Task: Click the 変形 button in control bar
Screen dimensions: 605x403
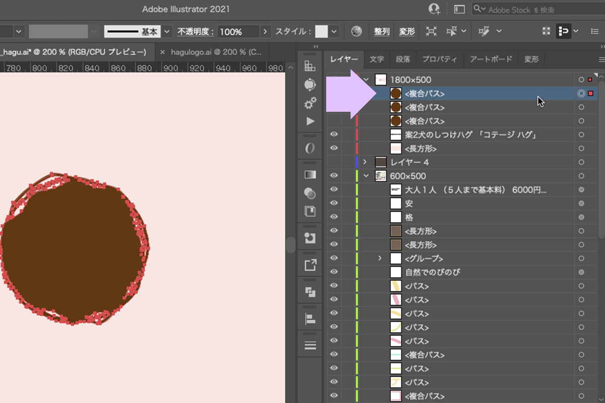Action: [407, 31]
